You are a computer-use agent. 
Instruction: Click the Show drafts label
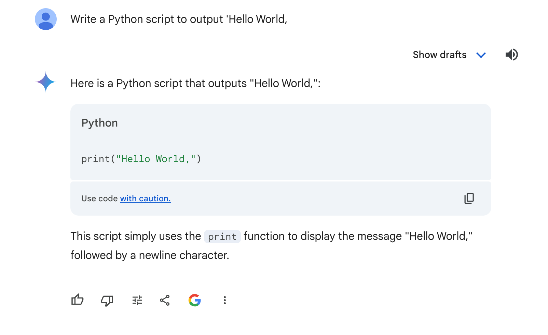[x=439, y=55]
